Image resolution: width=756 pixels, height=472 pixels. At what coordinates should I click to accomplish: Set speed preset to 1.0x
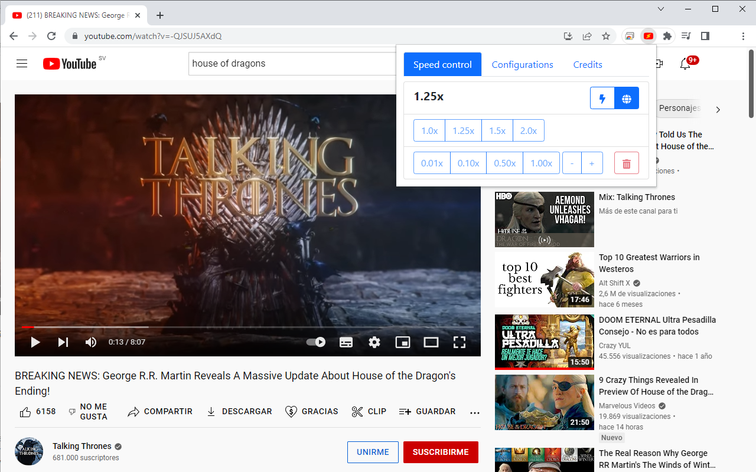429,130
